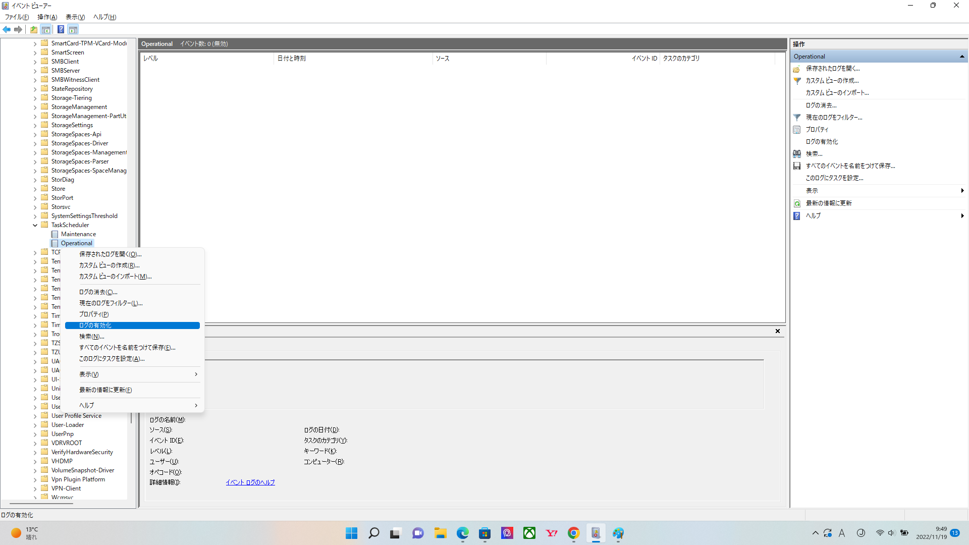
Task: Open the 操作 menu in menu bar
Action: pyautogui.click(x=47, y=17)
